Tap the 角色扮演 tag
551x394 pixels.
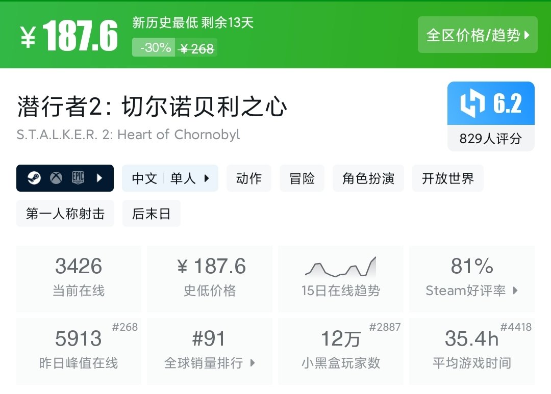pyautogui.click(x=368, y=178)
